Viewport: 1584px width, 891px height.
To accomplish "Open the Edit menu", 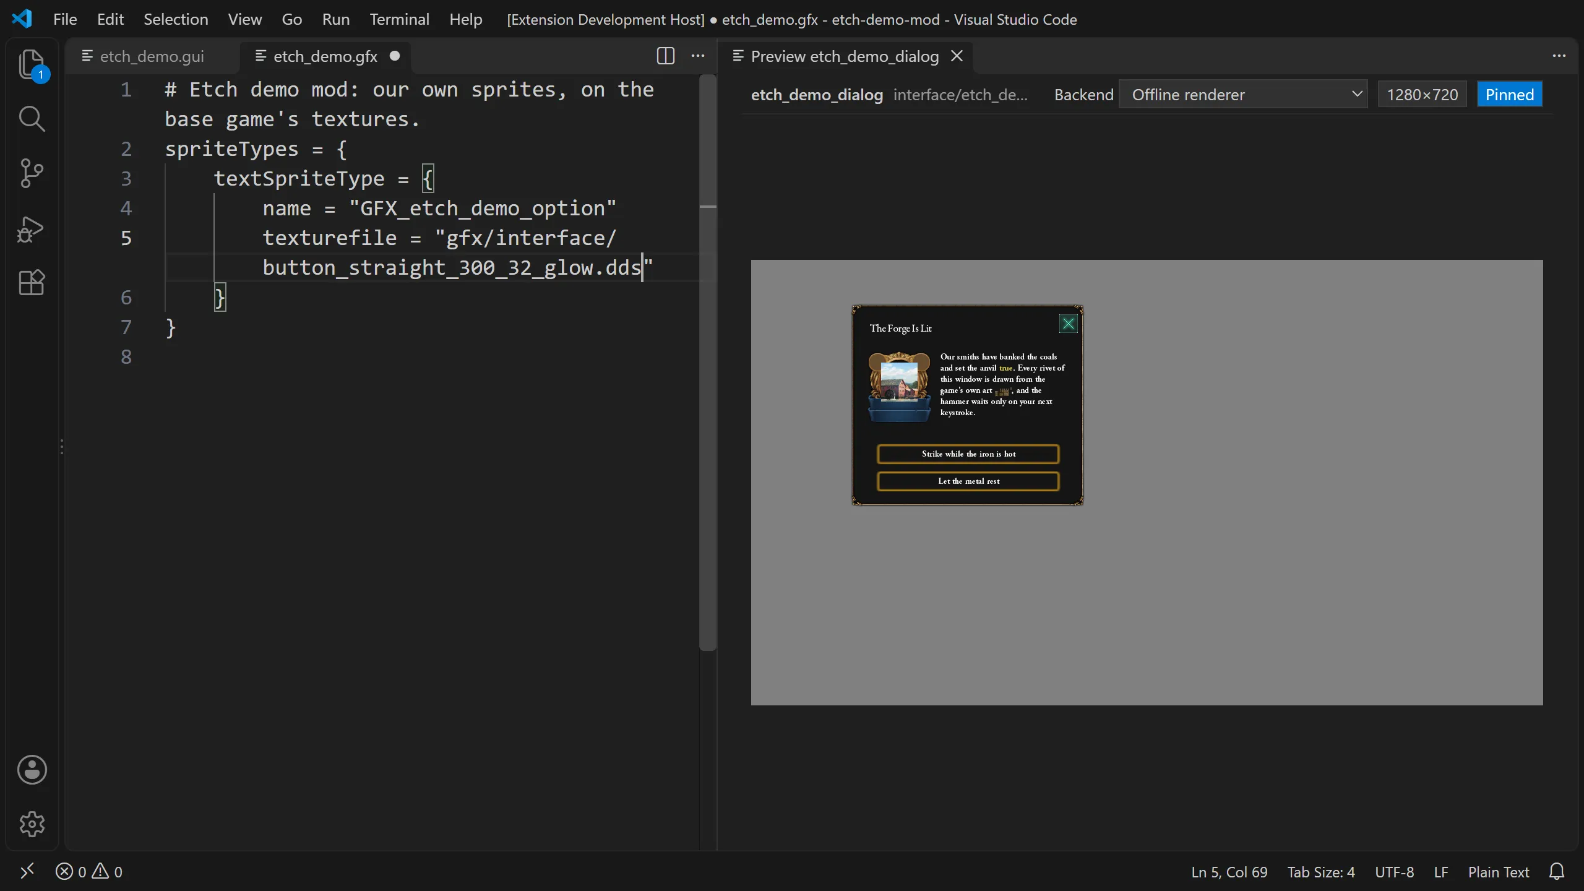I will [x=110, y=19].
